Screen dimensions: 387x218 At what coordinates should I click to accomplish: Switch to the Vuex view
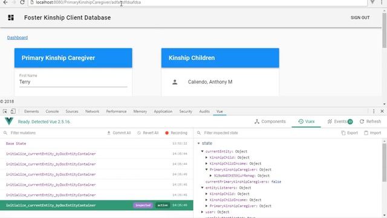[307, 121]
